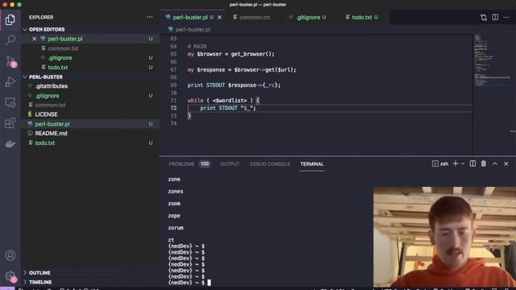Open the Accounts menu icon
Image resolution: width=516 pixels, height=290 pixels.
[10, 255]
